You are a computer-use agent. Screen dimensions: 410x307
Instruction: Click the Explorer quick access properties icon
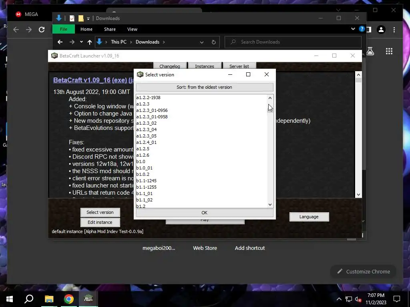72,18
